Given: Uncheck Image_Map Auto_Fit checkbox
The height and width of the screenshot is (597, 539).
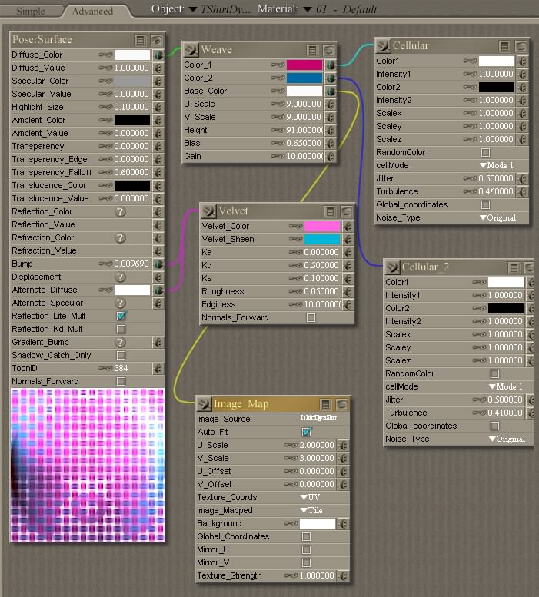Looking at the screenshot, I should tap(307, 432).
